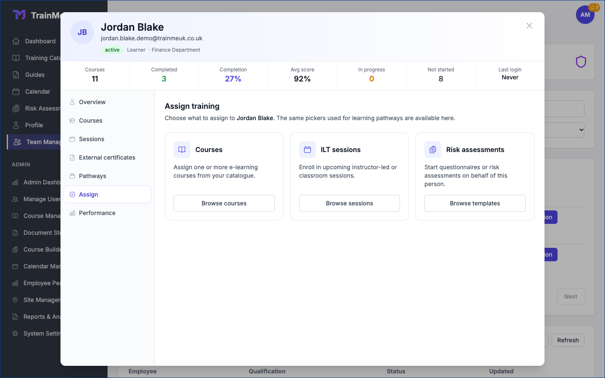Image resolution: width=605 pixels, height=378 pixels.
Task: Click the System Settings gear icon
Action: pos(15,333)
